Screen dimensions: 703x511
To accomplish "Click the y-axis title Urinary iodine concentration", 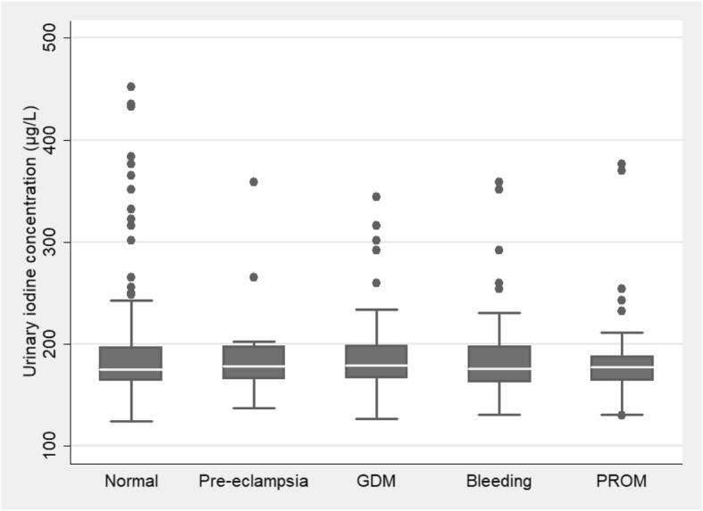I will pyautogui.click(x=30, y=241).
